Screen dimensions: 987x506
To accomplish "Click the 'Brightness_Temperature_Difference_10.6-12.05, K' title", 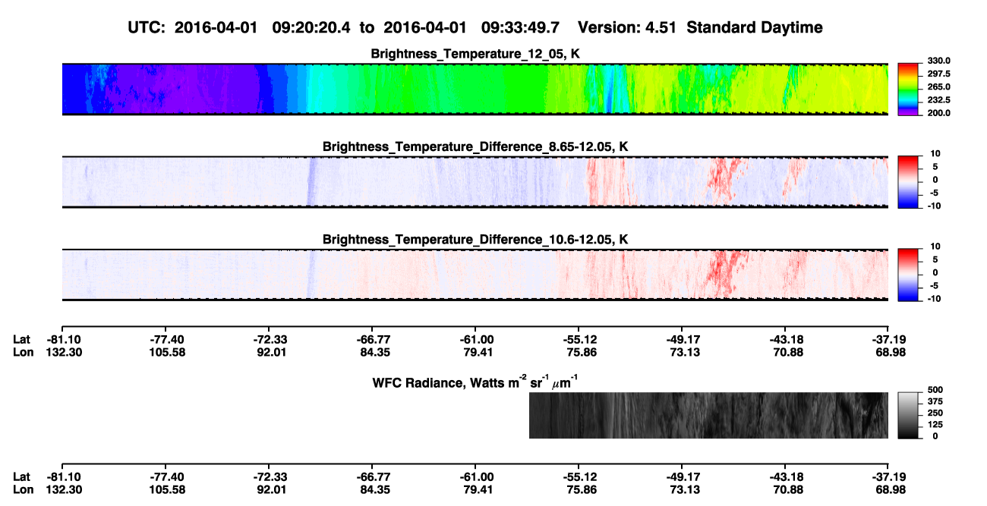I will pos(475,240).
